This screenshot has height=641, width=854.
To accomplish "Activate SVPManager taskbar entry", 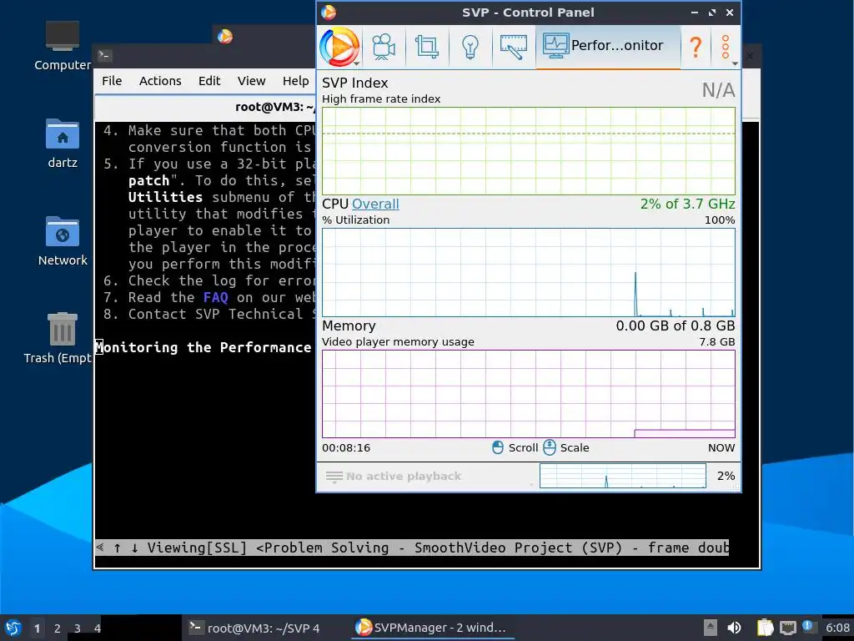I will (431, 628).
